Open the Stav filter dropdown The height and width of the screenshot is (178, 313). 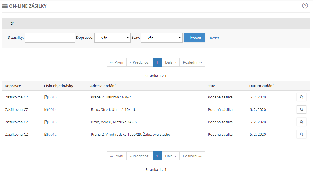(162, 38)
